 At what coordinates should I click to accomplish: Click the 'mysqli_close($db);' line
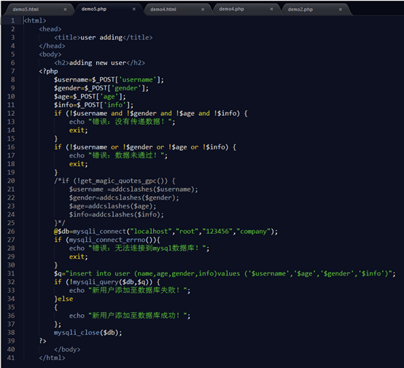point(88,332)
